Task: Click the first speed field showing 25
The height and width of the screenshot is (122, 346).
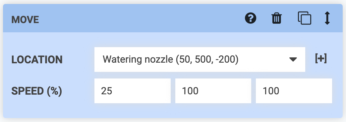Action: [x=132, y=91]
